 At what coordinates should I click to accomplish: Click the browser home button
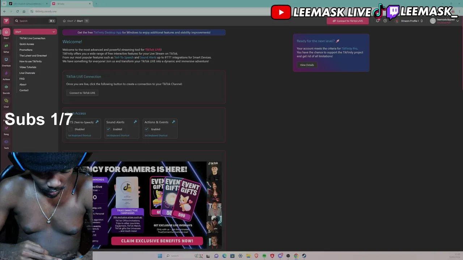[x=24, y=11]
